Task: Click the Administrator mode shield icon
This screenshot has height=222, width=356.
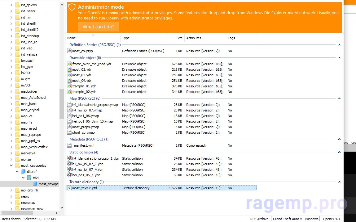Action: 72,7
